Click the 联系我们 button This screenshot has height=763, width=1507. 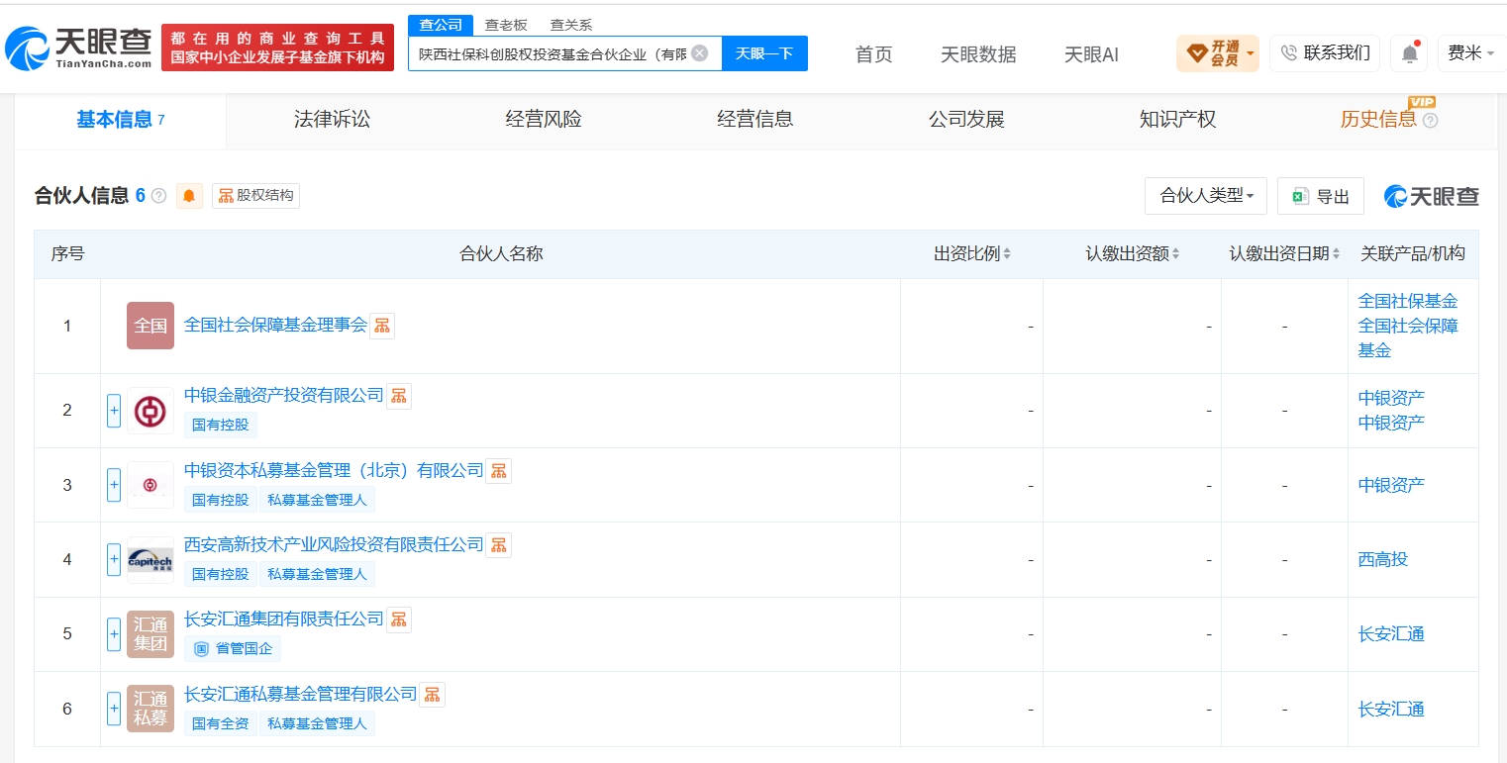pos(1325,53)
